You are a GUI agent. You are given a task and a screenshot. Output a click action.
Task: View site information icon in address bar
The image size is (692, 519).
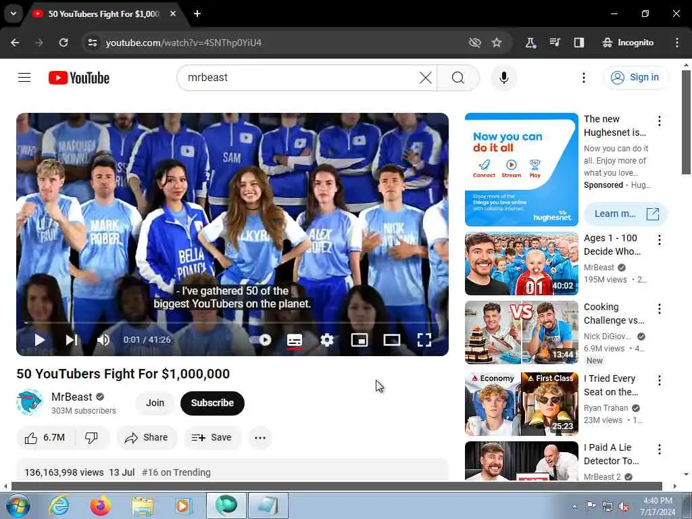pyautogui.click(x=92, y=43)
